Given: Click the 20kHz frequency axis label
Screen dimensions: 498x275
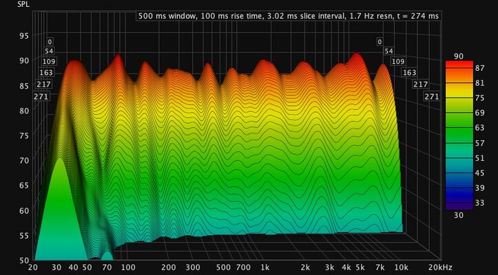Looking at the screenshot, I should (439, 267).
